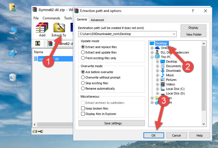The image size is (218, 148).
Task: Click folder tree scrollbar up arrow
Action: [204, 44]
